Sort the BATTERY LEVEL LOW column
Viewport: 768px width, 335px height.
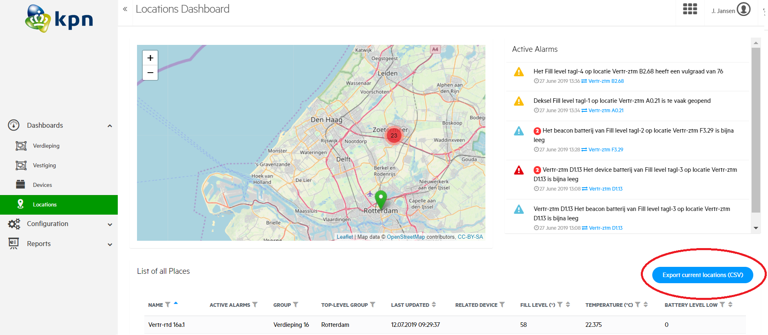tap(730, 305)
